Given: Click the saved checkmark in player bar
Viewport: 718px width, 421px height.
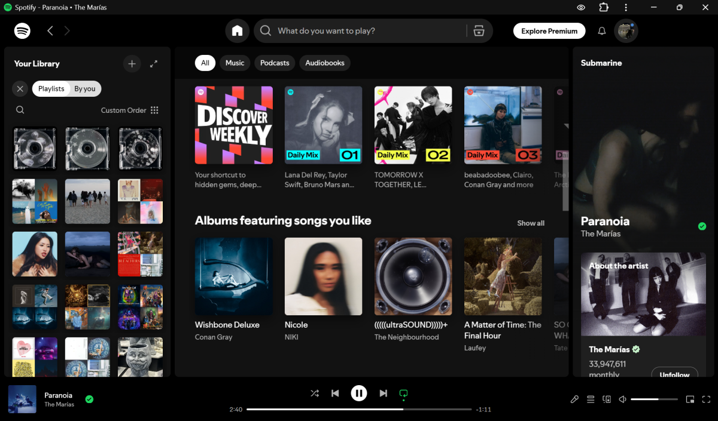Looking at the screenshot, I should 89,399.
